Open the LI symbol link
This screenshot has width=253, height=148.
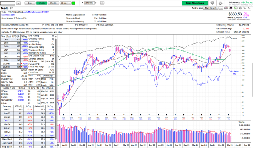(x=18, y=103)
